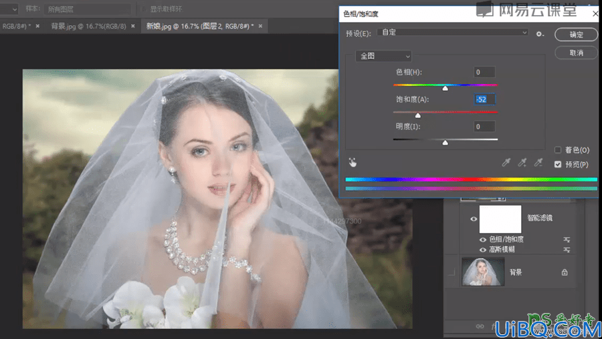This screenshot has height=339, width=602.
Task: Pick the subtract-from-sample eyedropper
Action: pyautogui.click(x=538, y=163)
